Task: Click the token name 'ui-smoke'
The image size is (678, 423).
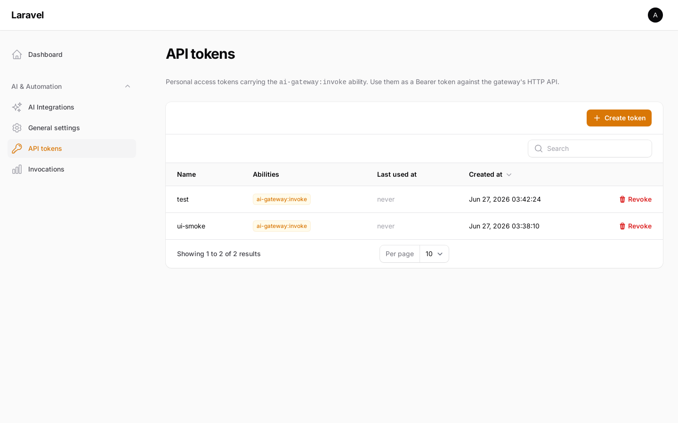Action: point(191,226)
